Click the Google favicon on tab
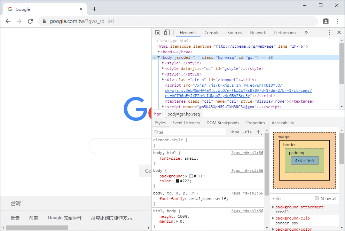Screen dimensions: 345x231 (10, 9)
